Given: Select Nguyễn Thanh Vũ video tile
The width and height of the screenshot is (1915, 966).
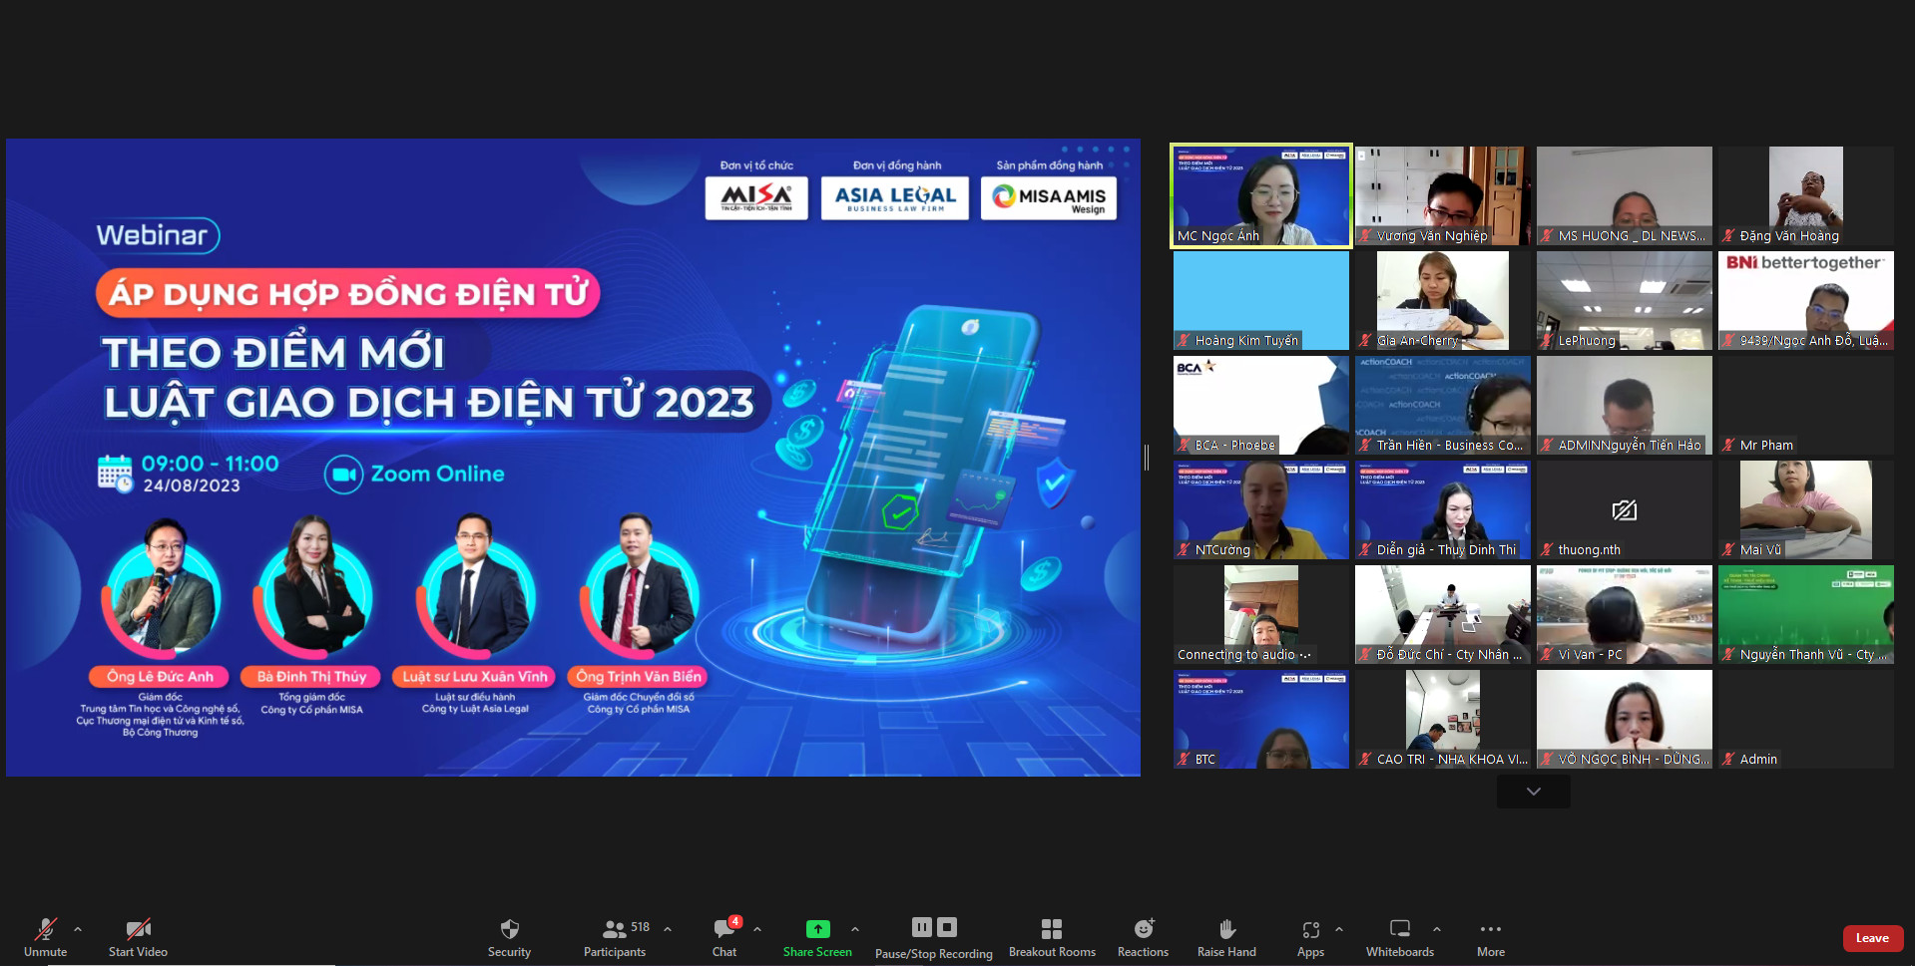Looking at the screenshot, I should click(x=1806, y=614).
